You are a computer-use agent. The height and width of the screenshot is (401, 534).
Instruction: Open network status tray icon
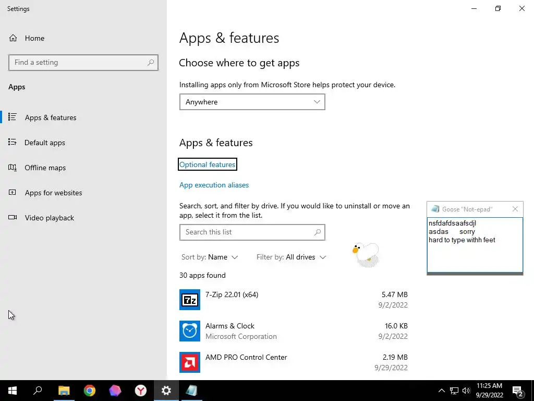(454, 391)
